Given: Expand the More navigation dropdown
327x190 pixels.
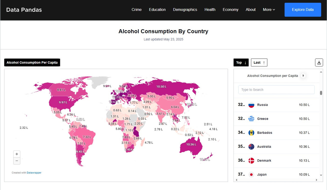Looking at the screenshot, I should click(x=269, y=10).
